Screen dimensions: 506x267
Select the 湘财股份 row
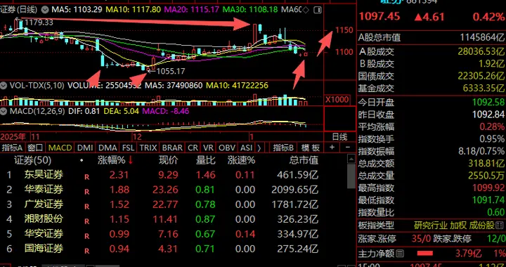click(173, 219)
